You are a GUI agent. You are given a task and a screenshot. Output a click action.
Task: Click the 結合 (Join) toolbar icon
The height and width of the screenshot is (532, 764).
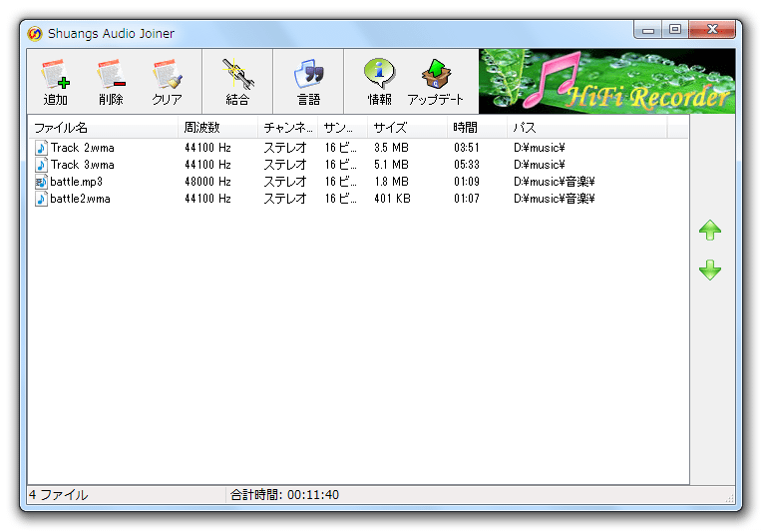pos(237,82)
